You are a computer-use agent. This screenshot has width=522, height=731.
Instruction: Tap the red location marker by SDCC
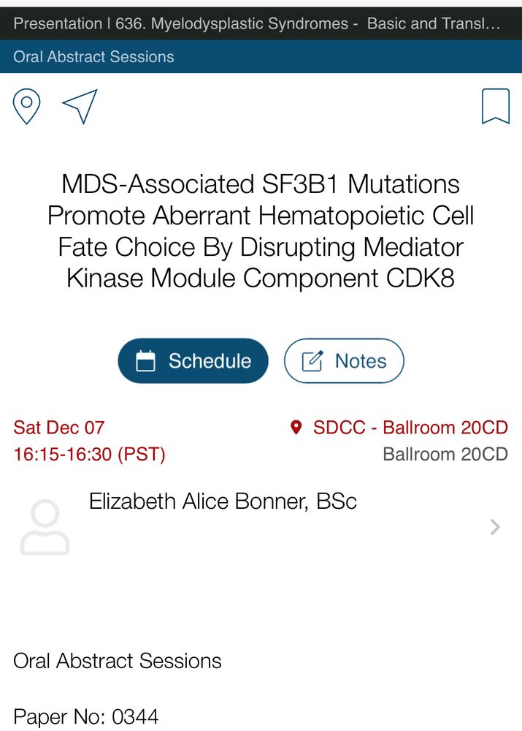pyautogui.click(x=296, y=427)
